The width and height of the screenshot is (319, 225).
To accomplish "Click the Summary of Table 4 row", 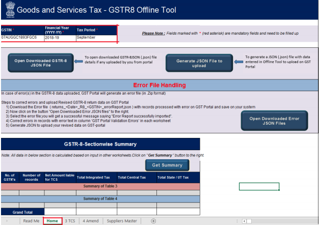I will [100, 199].
